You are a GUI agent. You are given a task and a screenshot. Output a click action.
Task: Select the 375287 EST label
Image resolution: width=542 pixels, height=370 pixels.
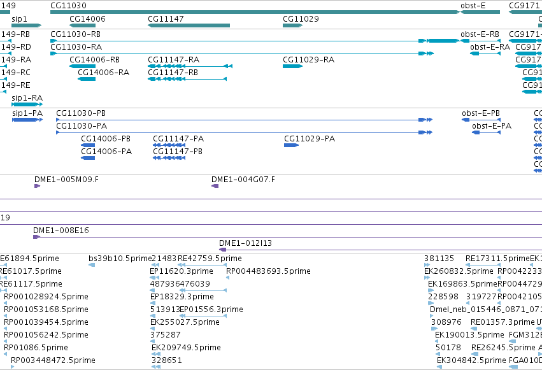pos(166,335)
